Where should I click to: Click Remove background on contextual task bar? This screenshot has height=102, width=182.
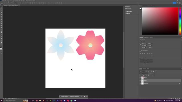(x=75, y=96)
